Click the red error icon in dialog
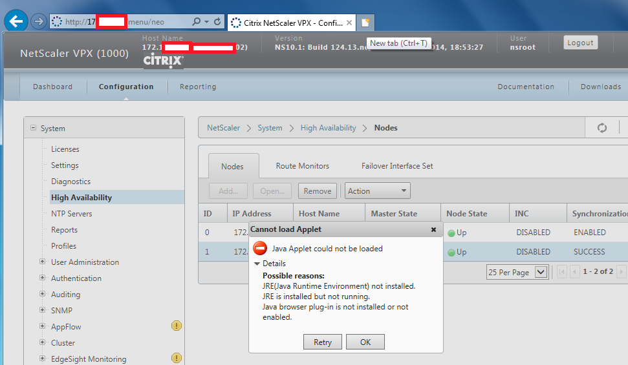Image resolution: width=628 pixels, height=365 pixels. pyautogui.click(x=260, y=248)
